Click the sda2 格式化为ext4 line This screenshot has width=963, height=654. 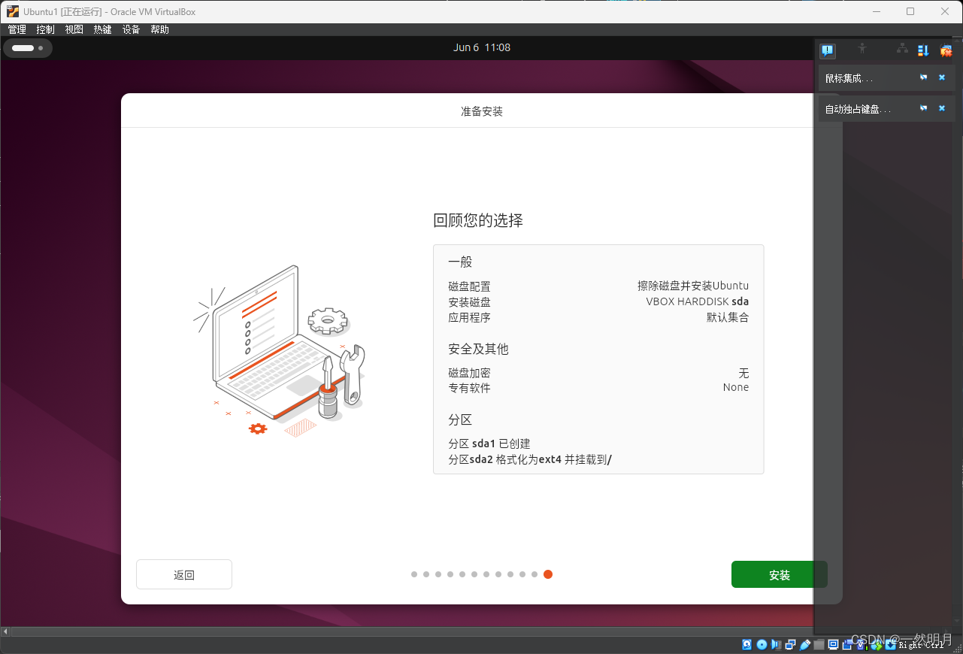[x=530, y=459]
